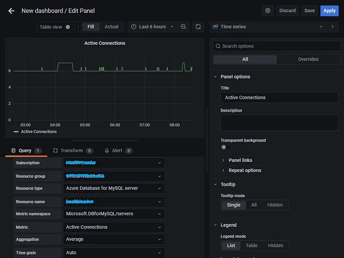This screenshot has width=344, height=258.
Task: Toggle the Table view switch
Action: point(70,27)
